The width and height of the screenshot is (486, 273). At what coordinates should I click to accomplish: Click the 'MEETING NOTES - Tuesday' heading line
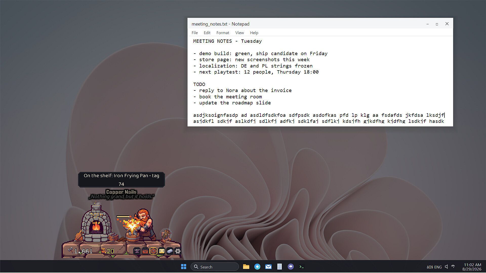(x=228, y=41)
